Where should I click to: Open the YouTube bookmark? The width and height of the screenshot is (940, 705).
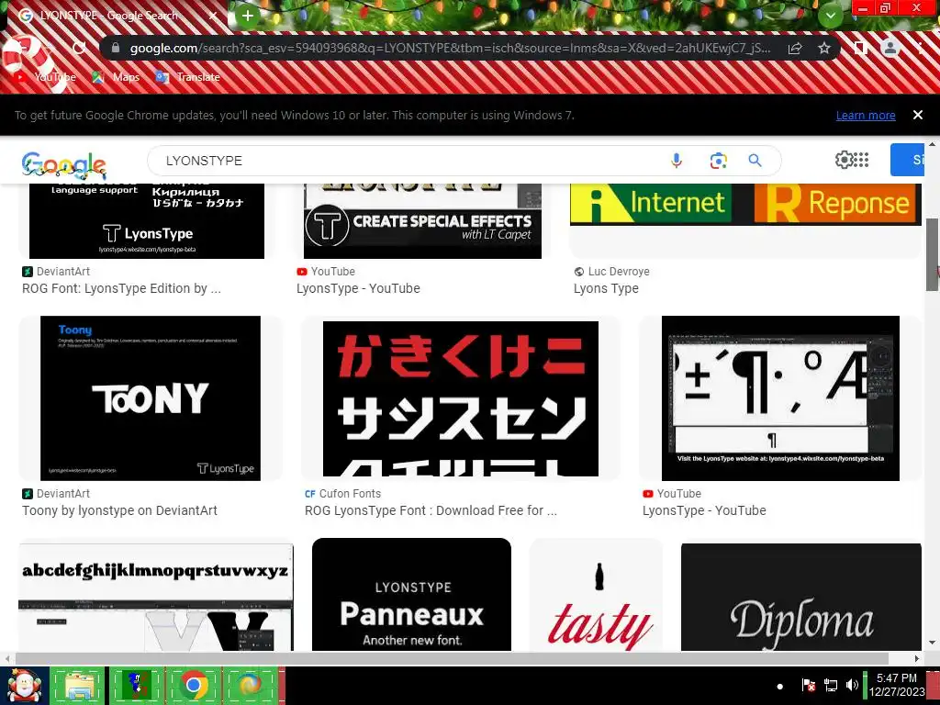(45, 77)
